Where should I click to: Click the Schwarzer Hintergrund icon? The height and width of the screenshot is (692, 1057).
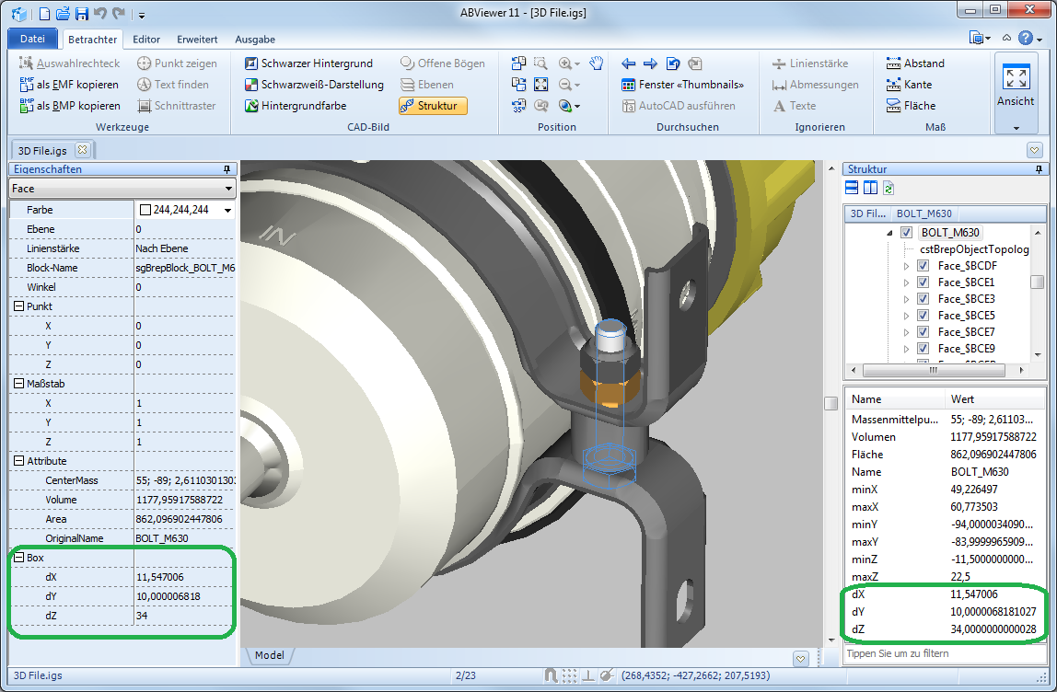(251, 63)
